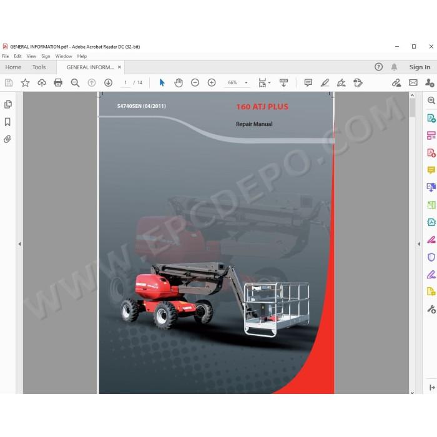Activate the Hand pan tool
Screen dimensions: 437x437
pos(179,83)
